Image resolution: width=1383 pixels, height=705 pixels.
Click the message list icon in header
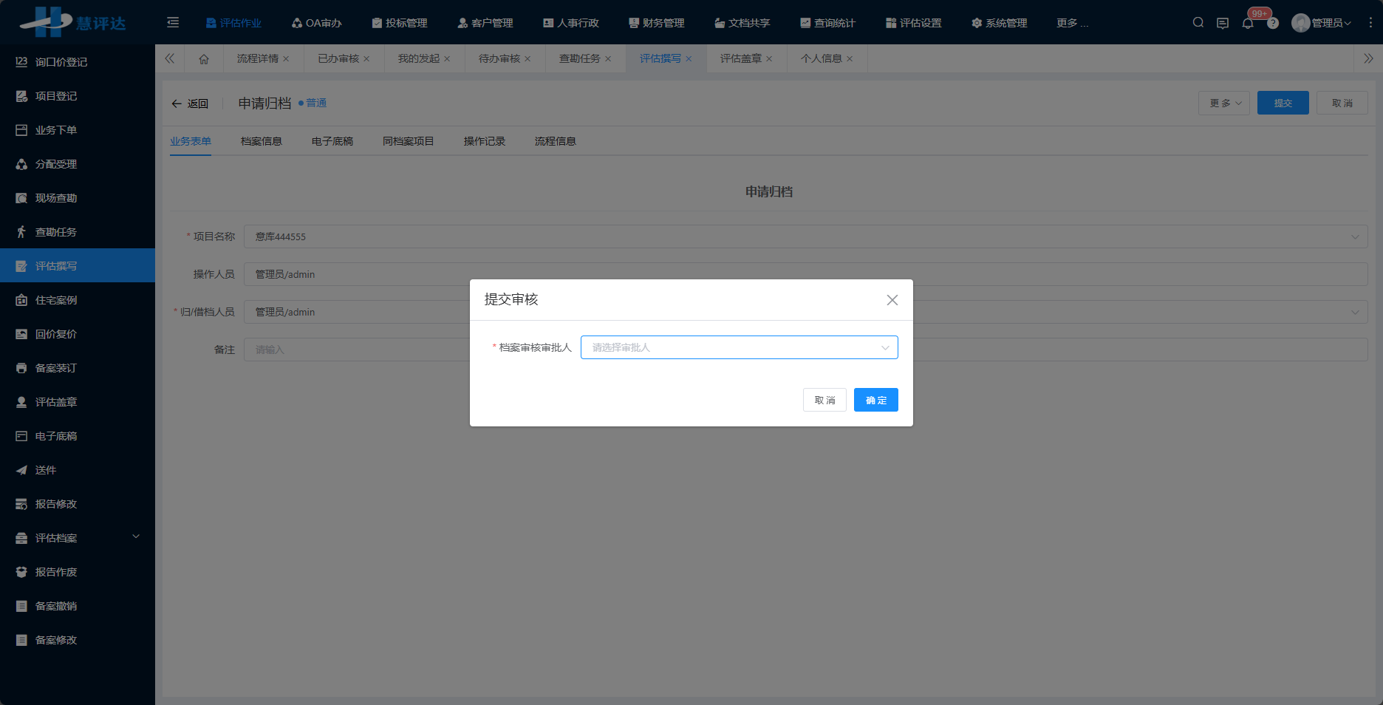[1223, 24]
